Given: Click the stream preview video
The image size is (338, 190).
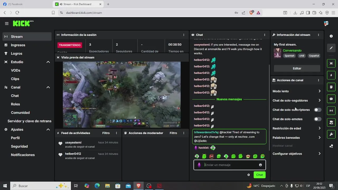Looking at the screenshot, I should pyautogui.click(x=122, y=95).
